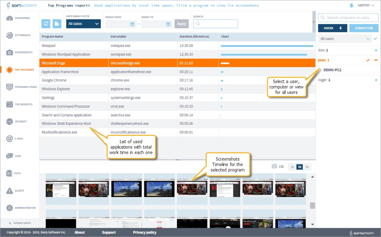Open the All users dropdown in the sidebar

pos(344,39)
